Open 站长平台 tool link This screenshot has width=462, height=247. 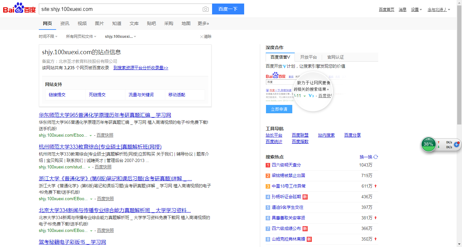point(274,135)
